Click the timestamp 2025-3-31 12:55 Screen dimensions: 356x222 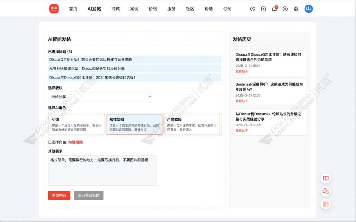(x=248, y=95)
